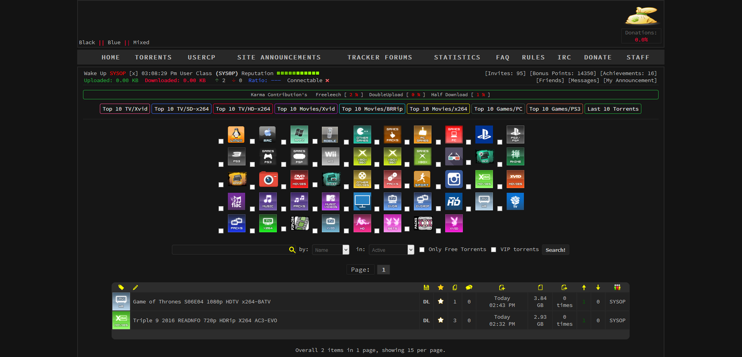Open the TORRENTS navigation menu item
742x357 pixels.
click(153, 57)
